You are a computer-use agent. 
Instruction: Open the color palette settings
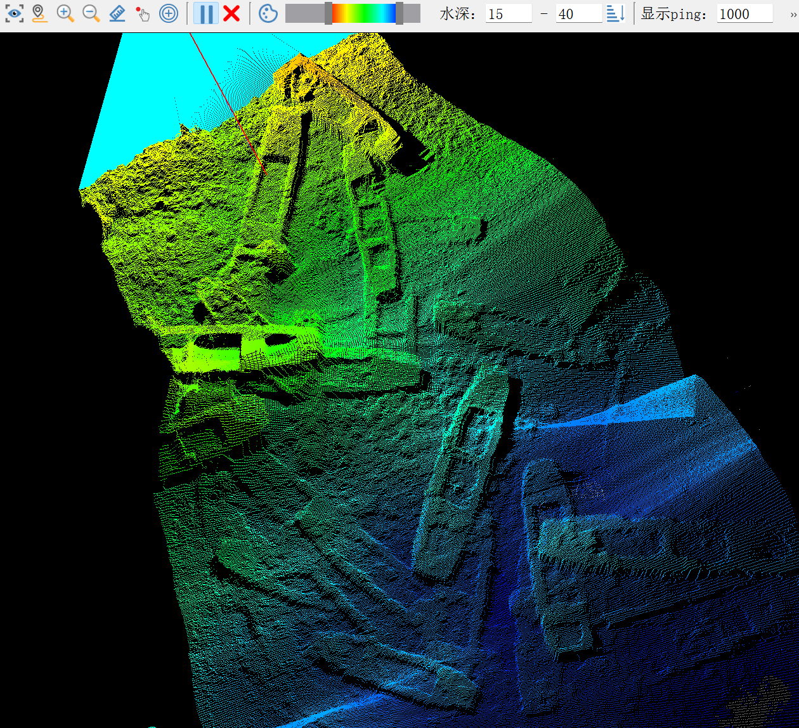pyautogui.click(x=268, y=13)
